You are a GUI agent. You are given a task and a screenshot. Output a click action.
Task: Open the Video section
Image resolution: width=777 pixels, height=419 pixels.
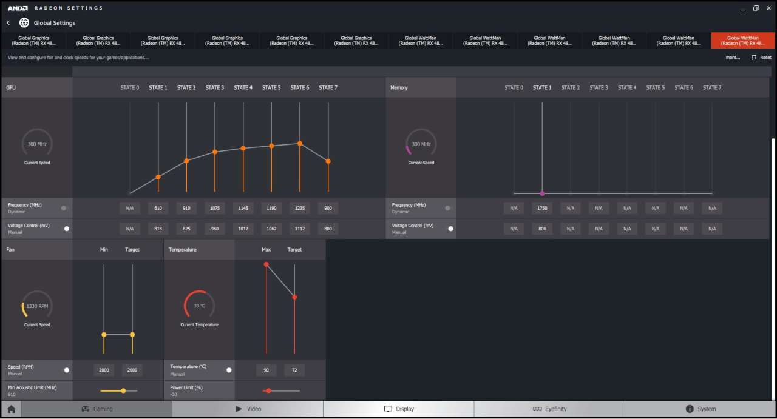point(248,409)
